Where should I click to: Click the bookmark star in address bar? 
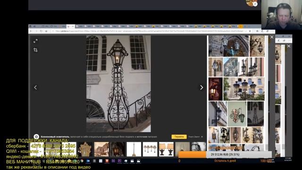click(x=250, y=31)
